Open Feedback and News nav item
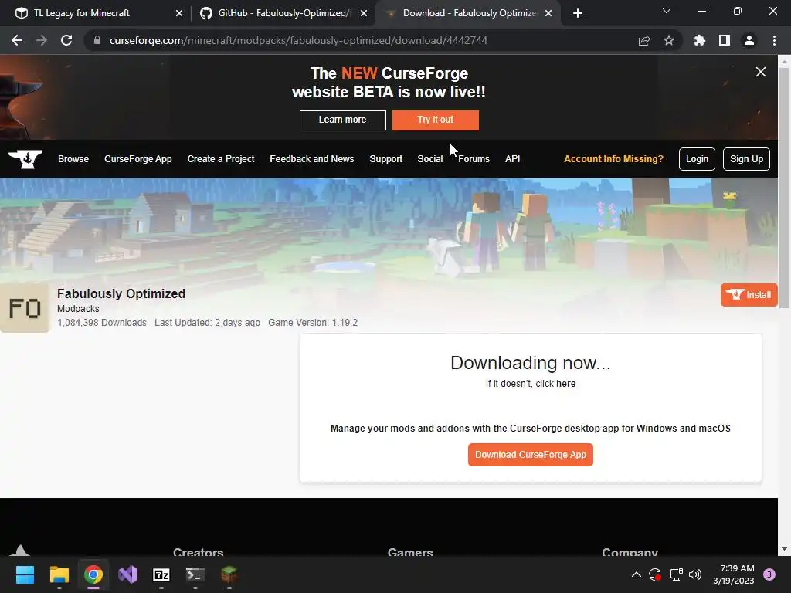This screenshot has width=791, height=593. pos(312,159)
